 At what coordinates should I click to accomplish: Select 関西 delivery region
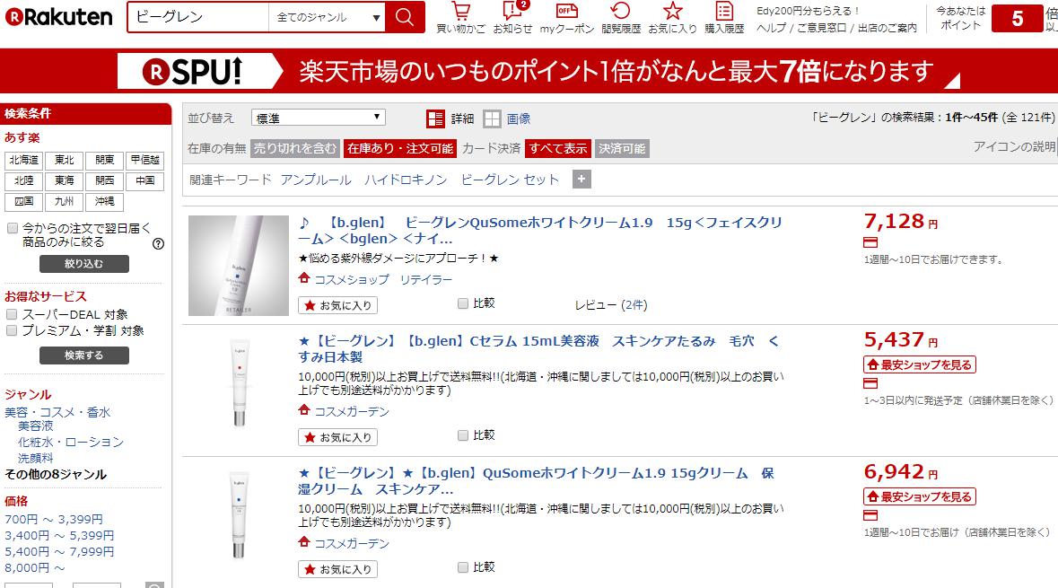(x=105, y=181)
